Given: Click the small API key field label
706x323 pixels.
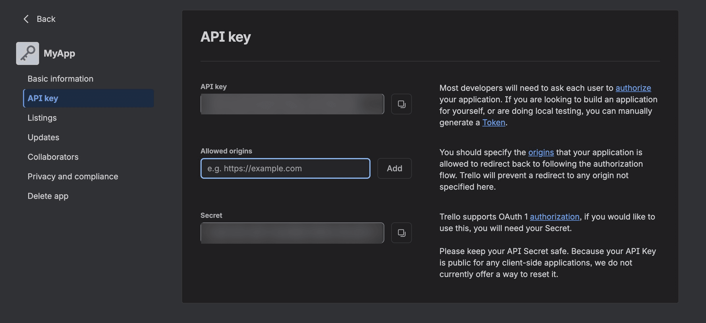Looking at the screenshot, I should coord(213,87).
